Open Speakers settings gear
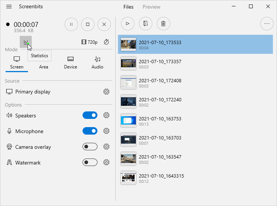277x206 pixels. [x=106, y=116]
